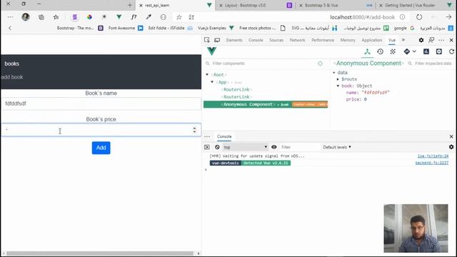Select the first RouterLink component
The height and width of the screenshot is (257, 457).
pos(236,89)
